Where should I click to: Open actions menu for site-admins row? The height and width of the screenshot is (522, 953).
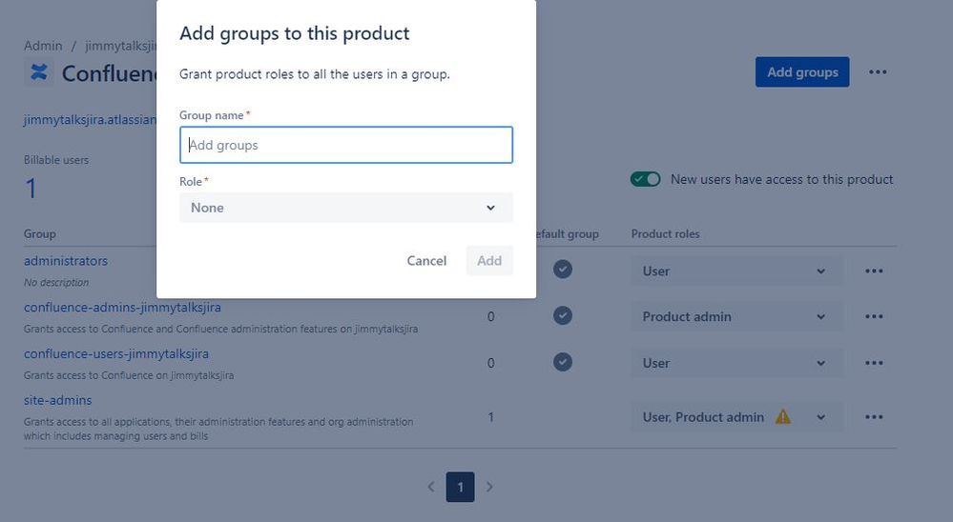tap(874, 417)
